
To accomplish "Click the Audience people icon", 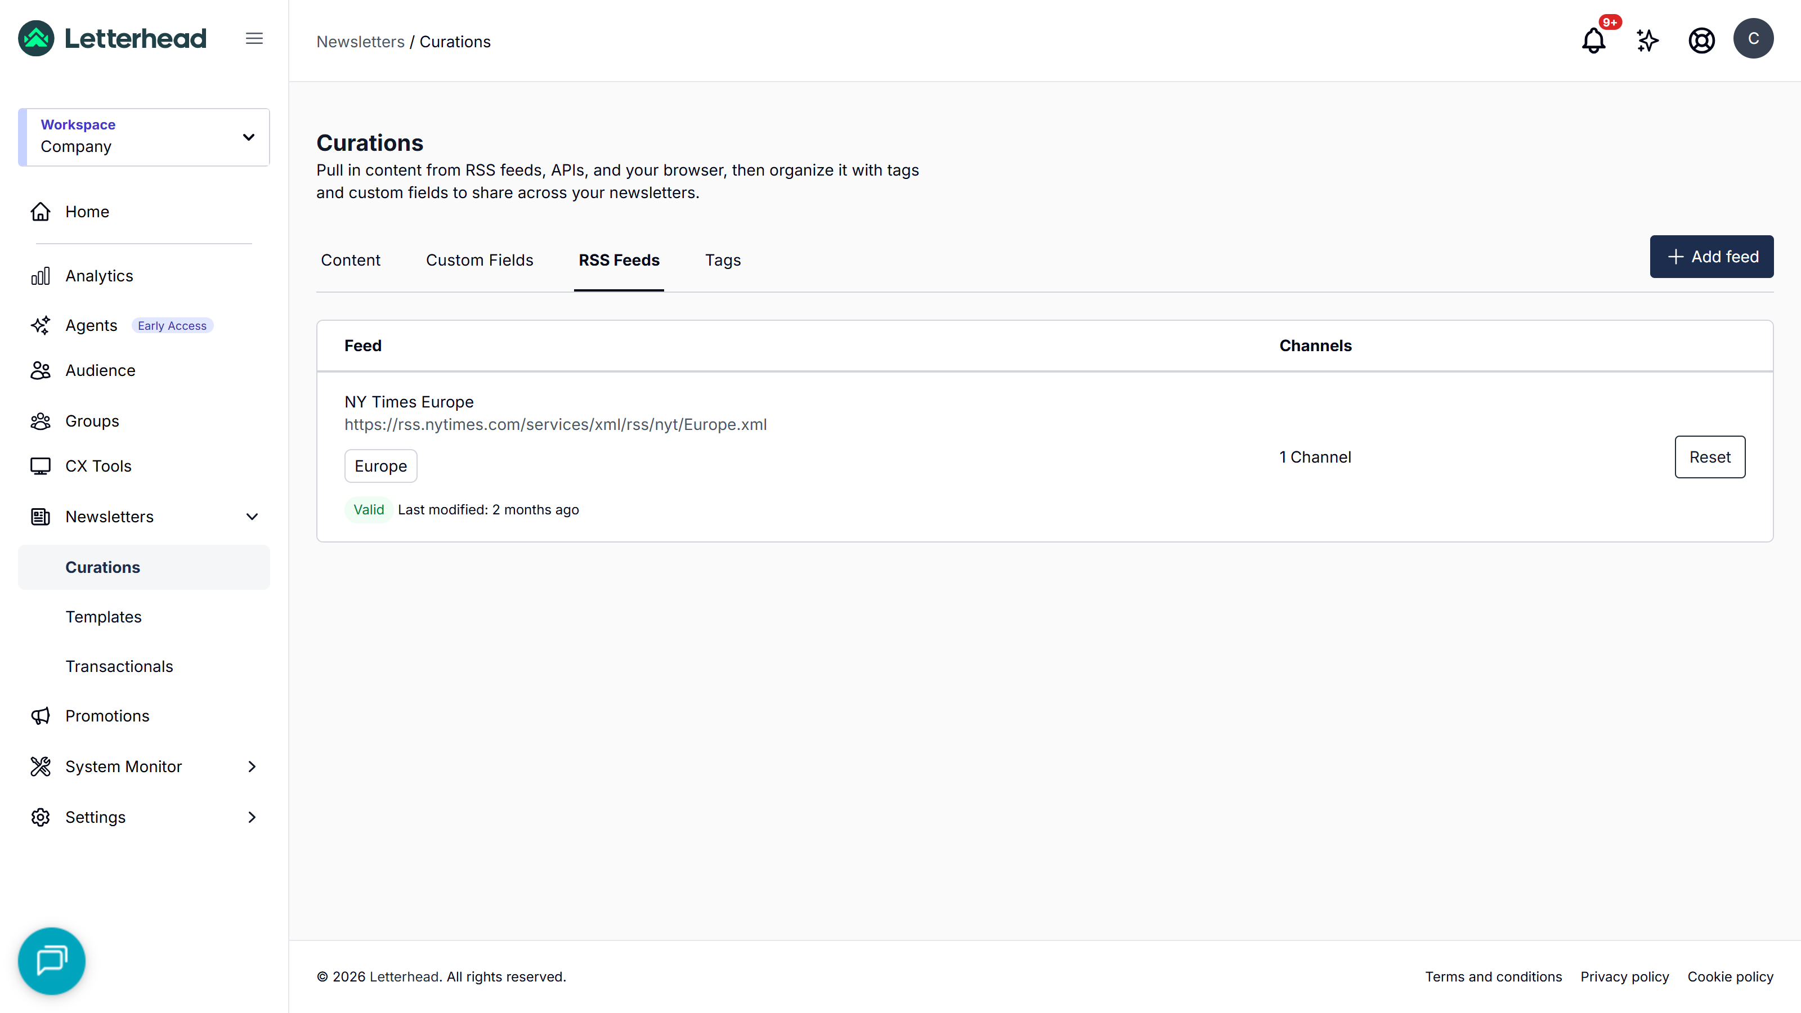I will pos(41,370).
